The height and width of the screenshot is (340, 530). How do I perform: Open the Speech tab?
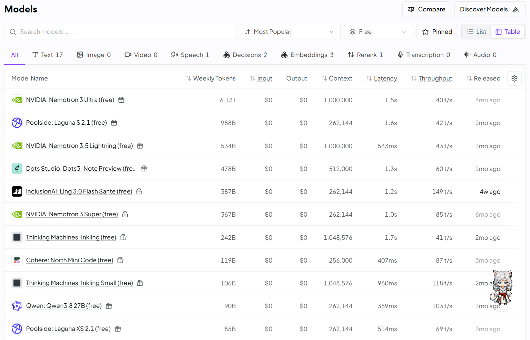(x=190, y=55)
